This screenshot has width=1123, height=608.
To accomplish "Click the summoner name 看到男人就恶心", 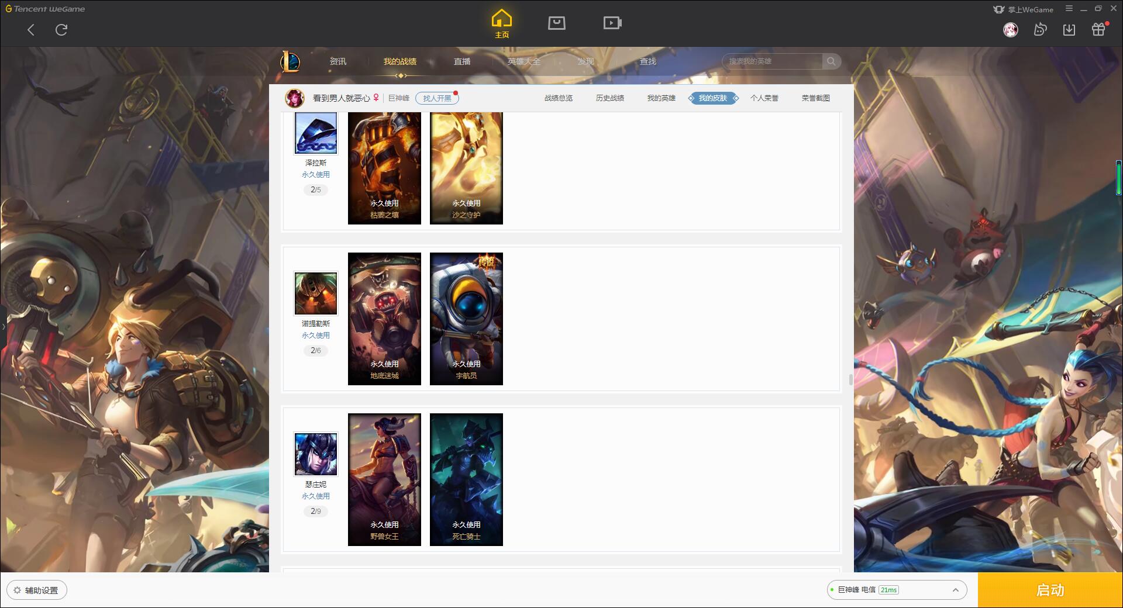I will 342,98.
